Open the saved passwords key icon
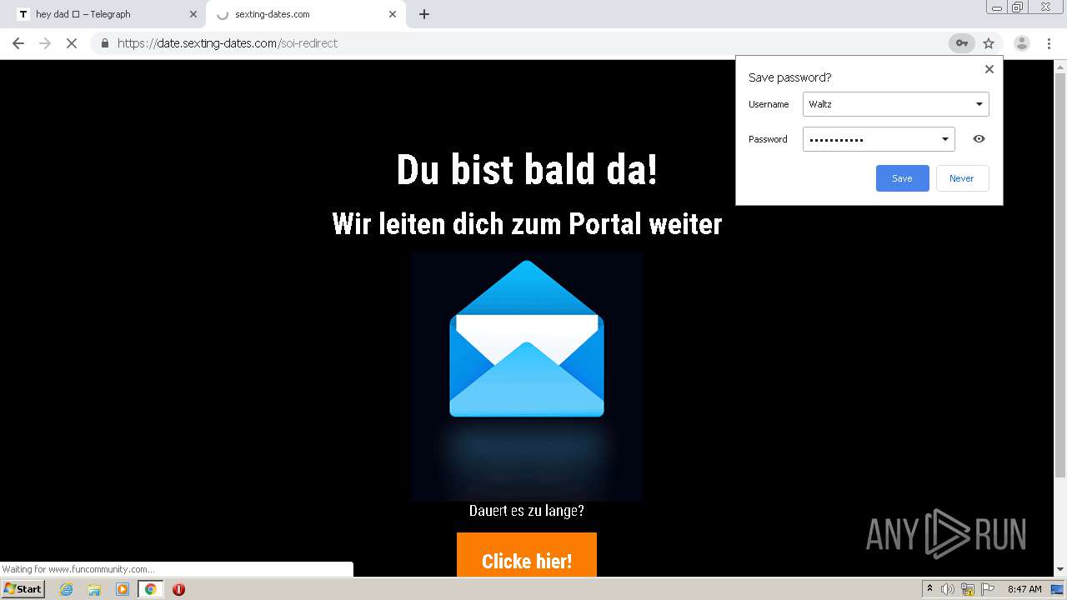The height and width of the screenshot is (600, 1067). click(961, 43)
